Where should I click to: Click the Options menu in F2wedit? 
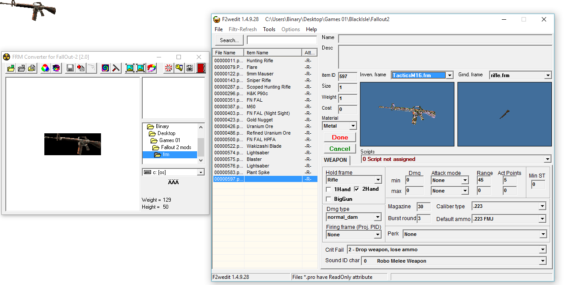tap(291, 29)
